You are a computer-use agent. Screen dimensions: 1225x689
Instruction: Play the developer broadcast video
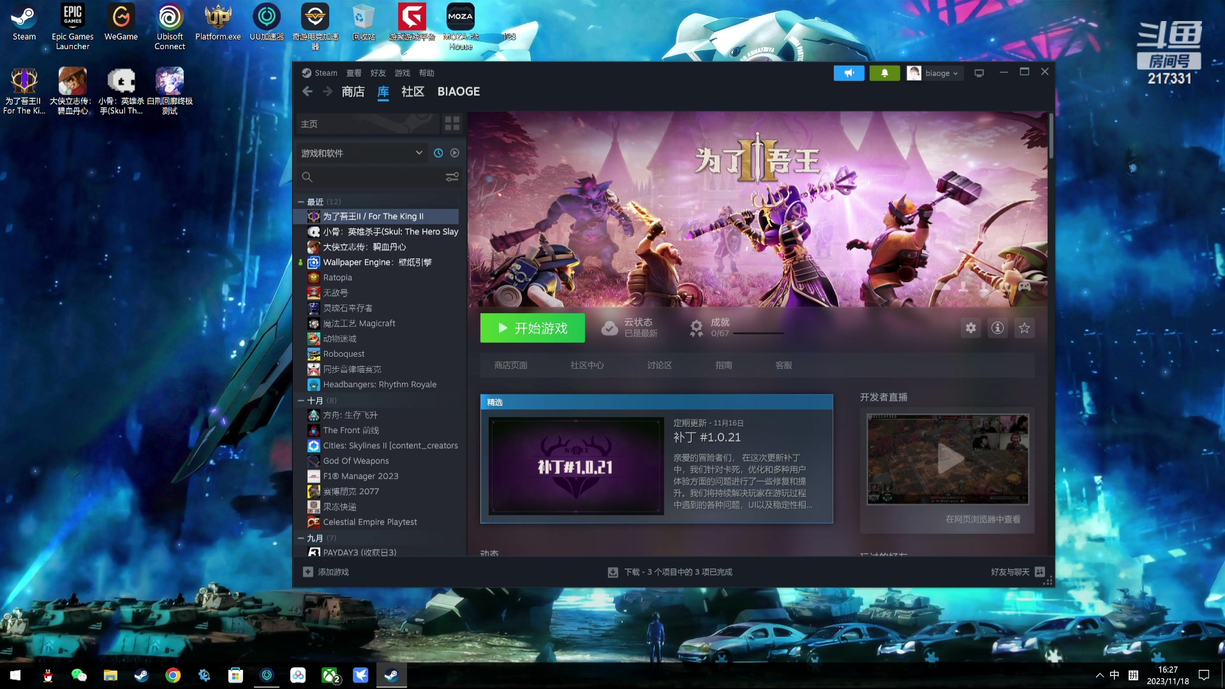(948, 459)
